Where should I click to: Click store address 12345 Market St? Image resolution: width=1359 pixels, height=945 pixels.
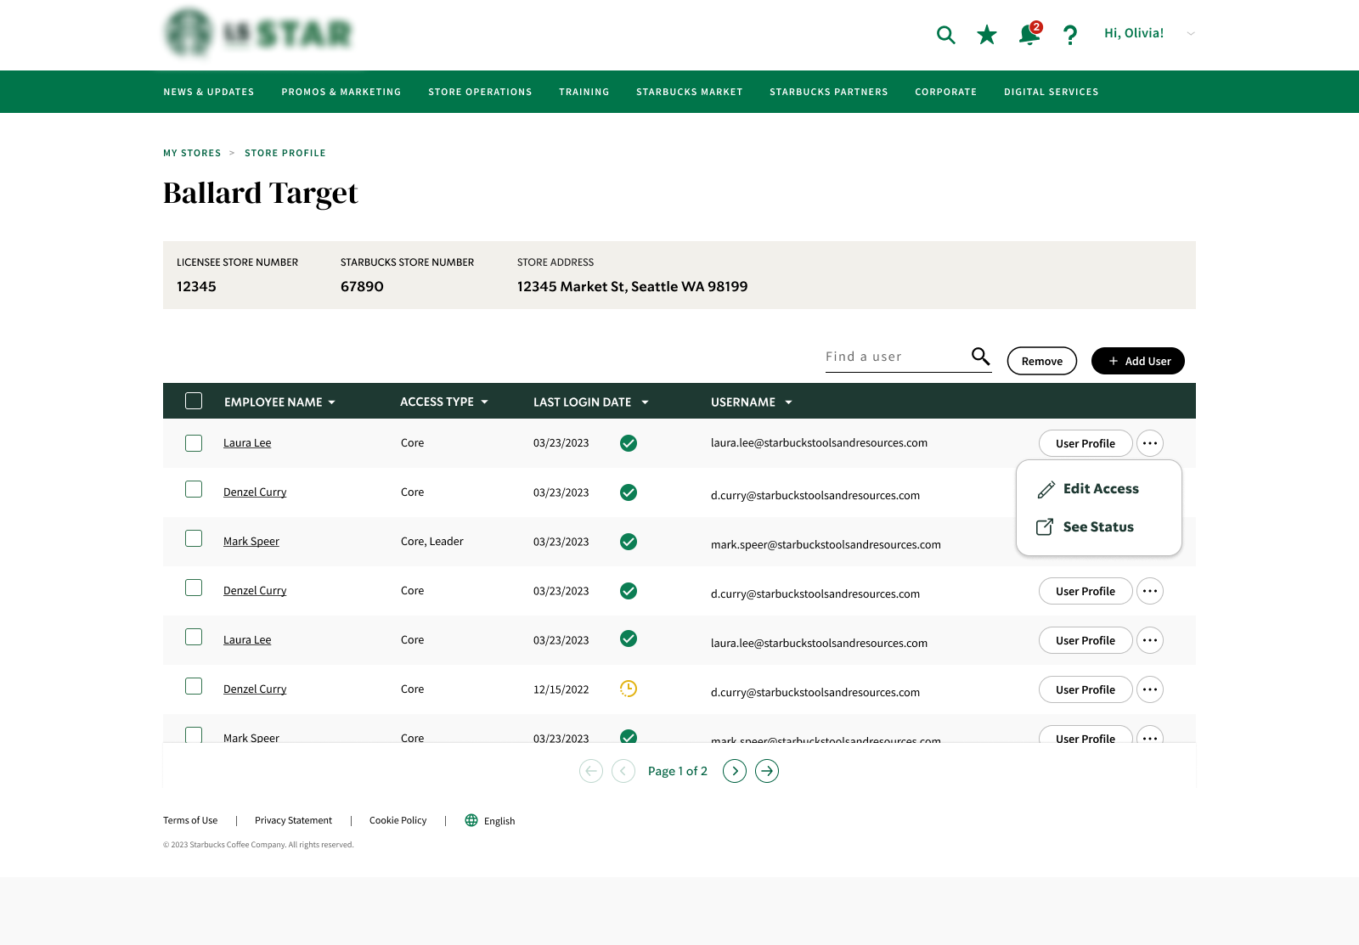point(632,286)
